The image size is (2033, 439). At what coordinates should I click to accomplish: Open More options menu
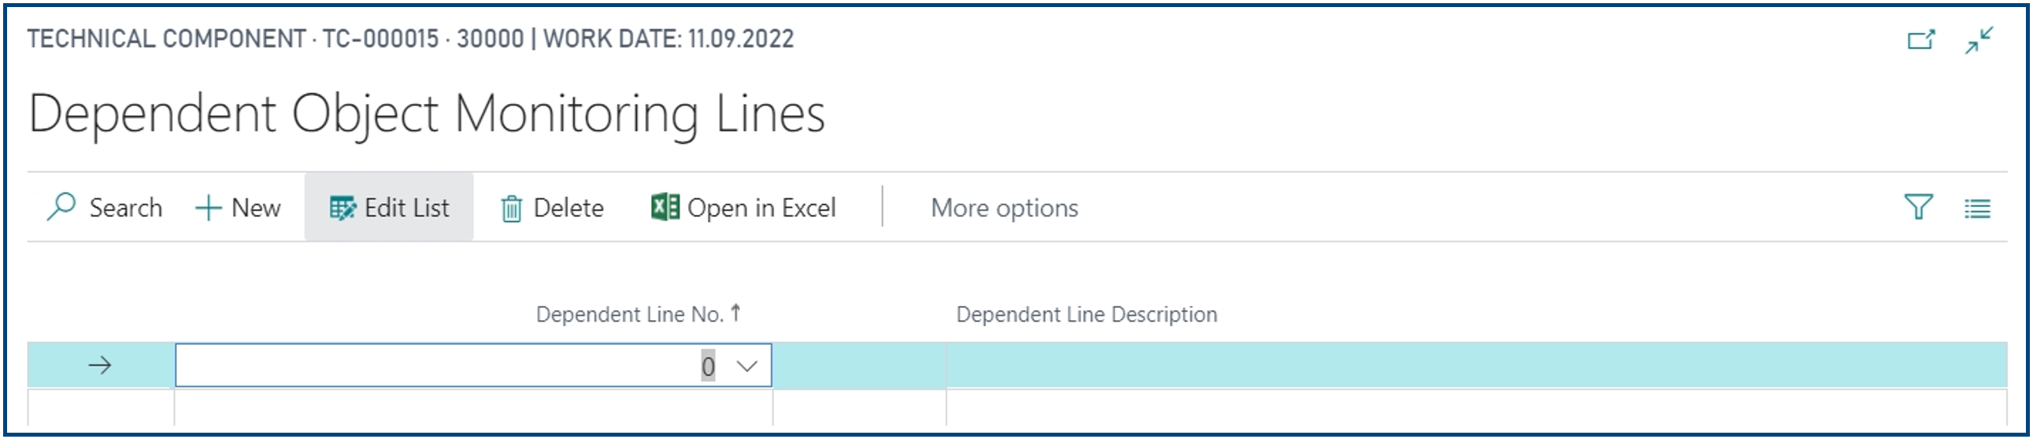(x=1004, y=208)
